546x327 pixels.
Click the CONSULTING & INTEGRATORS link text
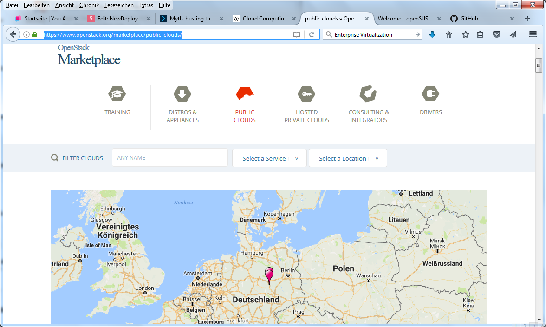click(x=369, y=116)
